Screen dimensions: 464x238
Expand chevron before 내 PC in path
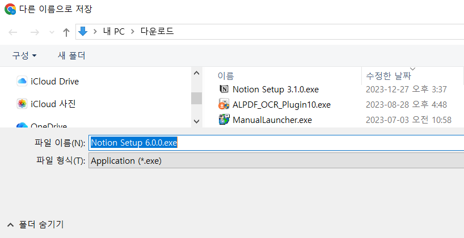click(x=95, y=31)
